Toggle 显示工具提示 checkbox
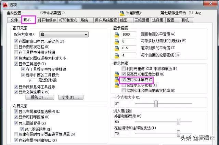Screen dimensions: 219x145 pyautogui.click(x=16, y=64)
